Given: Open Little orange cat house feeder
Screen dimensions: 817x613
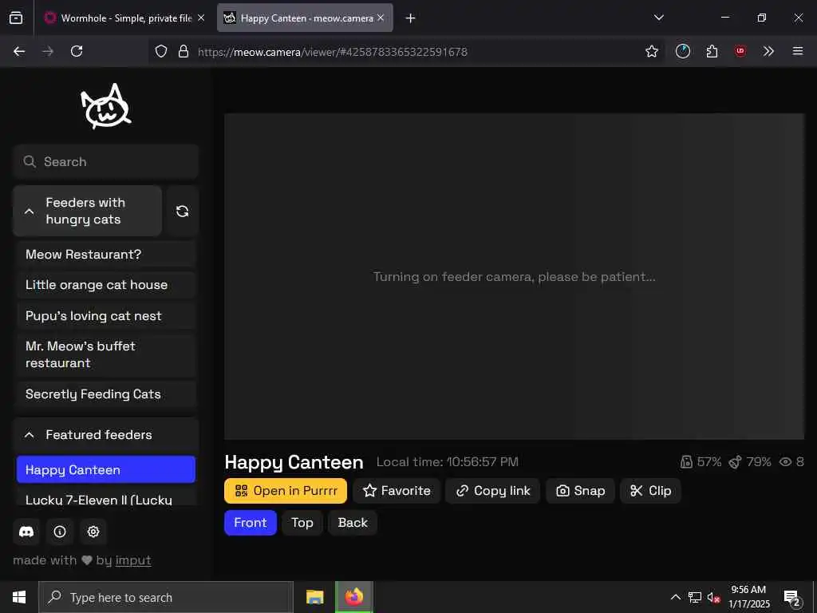Looking at the screenshot, I should 106,285.
